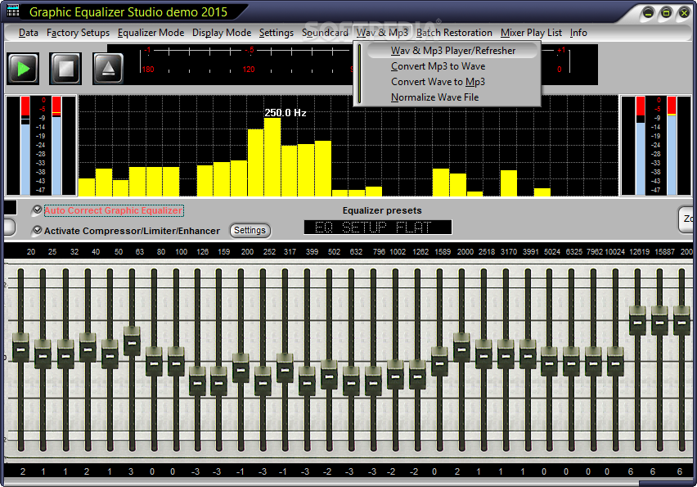Click the 12619 Hz band slider knob
Image resolution: width=697 pixels, height=487 pixels.
638,321
